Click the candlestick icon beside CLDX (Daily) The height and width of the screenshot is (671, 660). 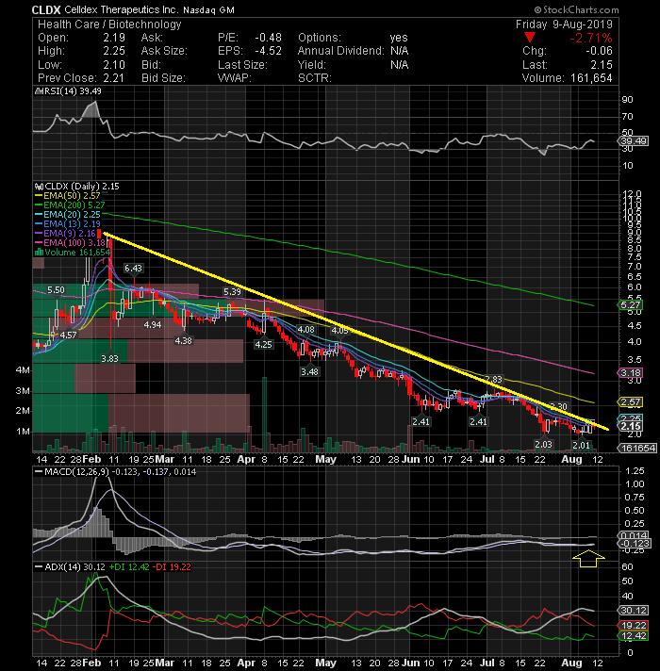tap(39, 187)
